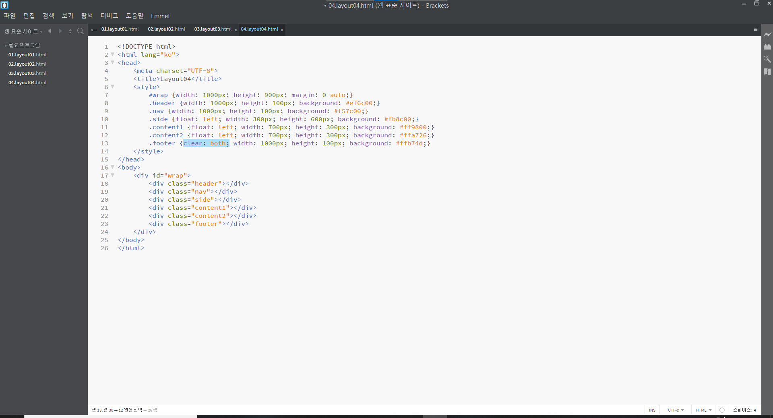Click the back arrow before the file tabs
Image resolution: width=773 pixels, height=418 pixels.
[94, 29]
